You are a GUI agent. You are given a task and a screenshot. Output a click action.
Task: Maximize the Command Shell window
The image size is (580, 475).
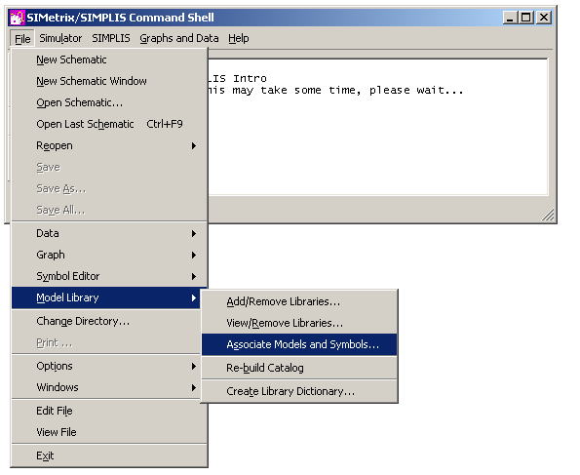pyautogui.click(x=525, y=18)
